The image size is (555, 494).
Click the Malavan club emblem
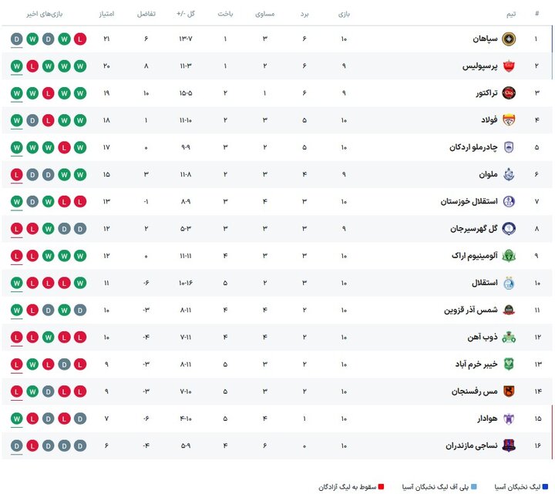click(509, 175)
